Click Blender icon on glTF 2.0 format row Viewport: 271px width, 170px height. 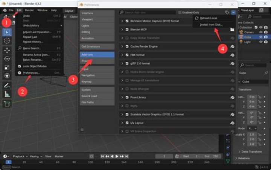point(233,64)
